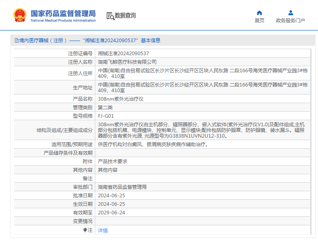Image resolution: width=318 pixels, height=244 pixels.
Task: Click the 注册人住所 row label
Action: click(80, 73)
